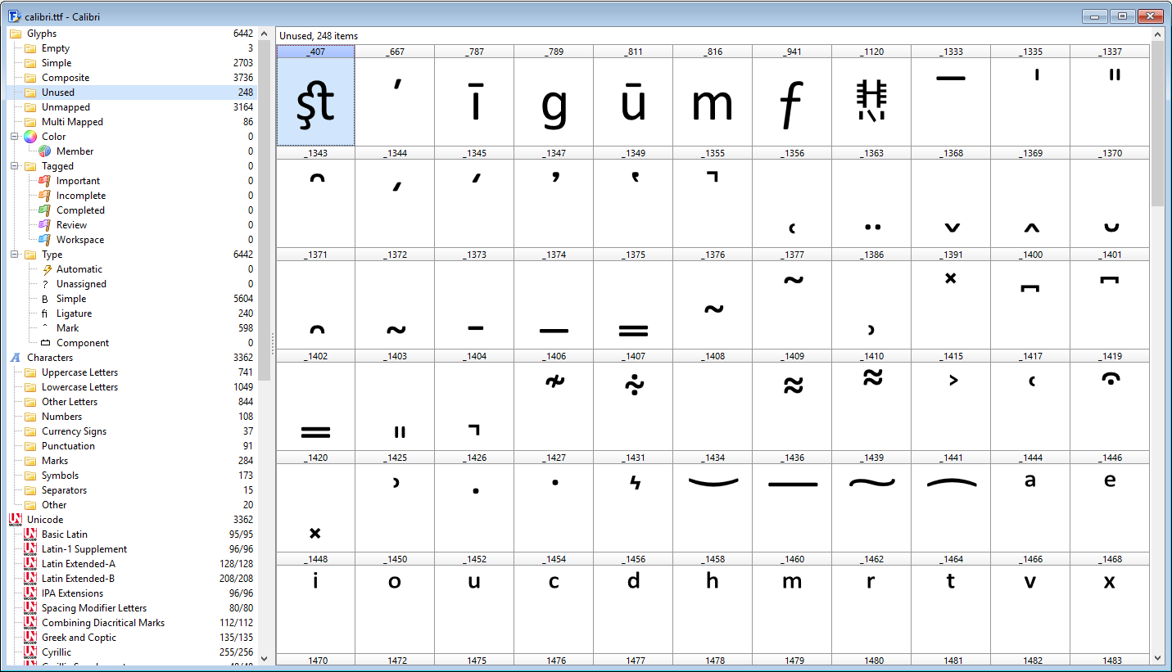
Task: Collapse the Type tree node
Action: [15, 255]
